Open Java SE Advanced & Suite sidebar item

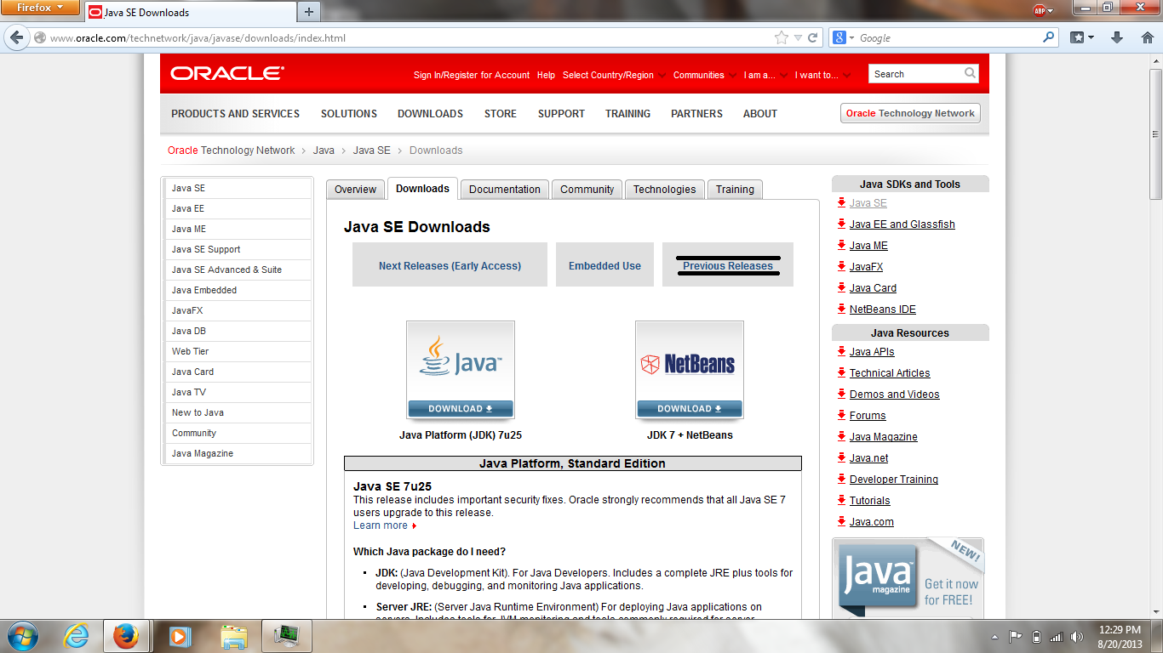pyautogui.click(x=238, y=270)
